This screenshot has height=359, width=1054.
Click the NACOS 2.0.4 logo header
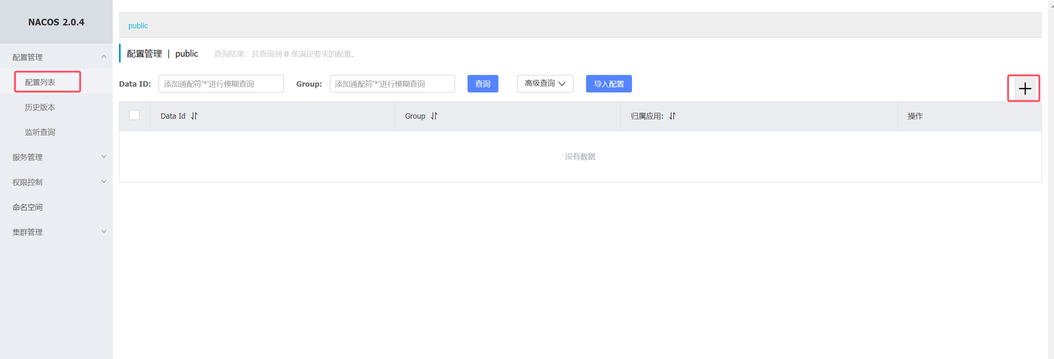(56, 22)
